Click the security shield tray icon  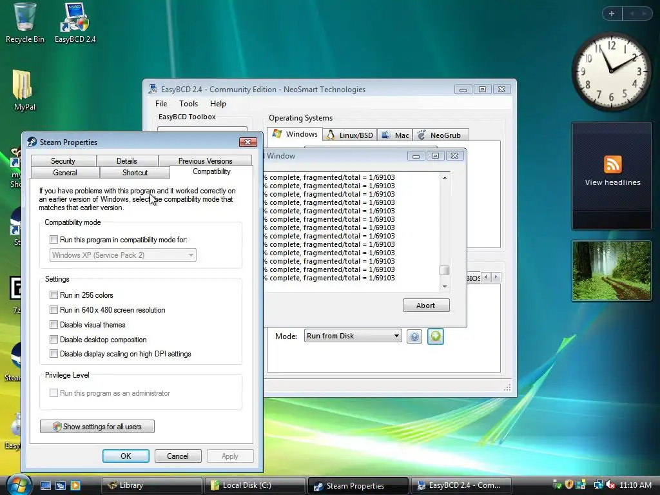[x=569, y=485]
